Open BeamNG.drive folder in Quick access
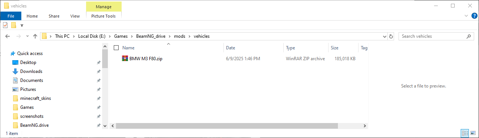479x138 pixels. (34, 125)
